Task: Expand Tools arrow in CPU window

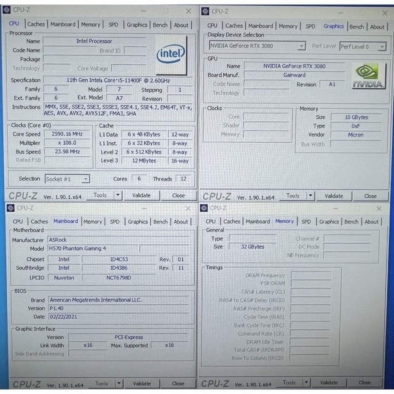Action: [118, 195]
